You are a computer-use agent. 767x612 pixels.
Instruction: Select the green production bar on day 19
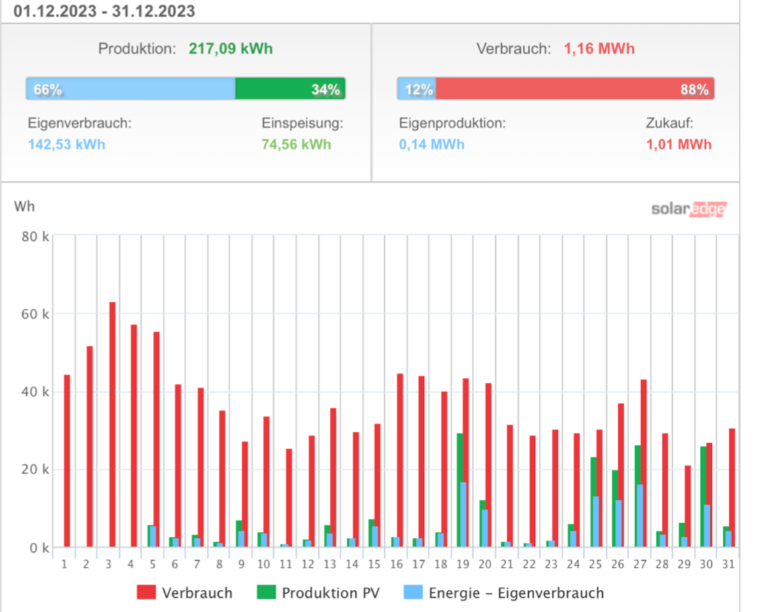pos(460,457)
